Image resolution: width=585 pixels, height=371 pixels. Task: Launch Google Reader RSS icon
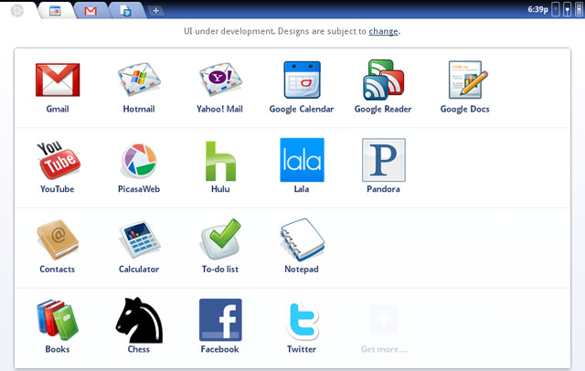384,79
